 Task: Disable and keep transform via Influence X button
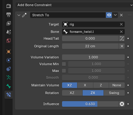122,104
